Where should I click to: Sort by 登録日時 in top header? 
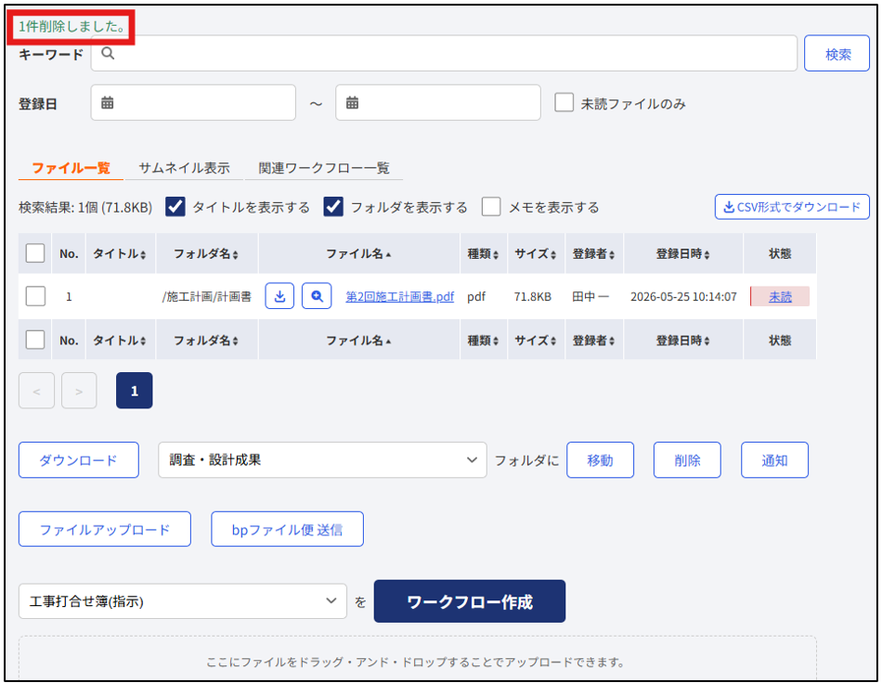tap(683, 254)
